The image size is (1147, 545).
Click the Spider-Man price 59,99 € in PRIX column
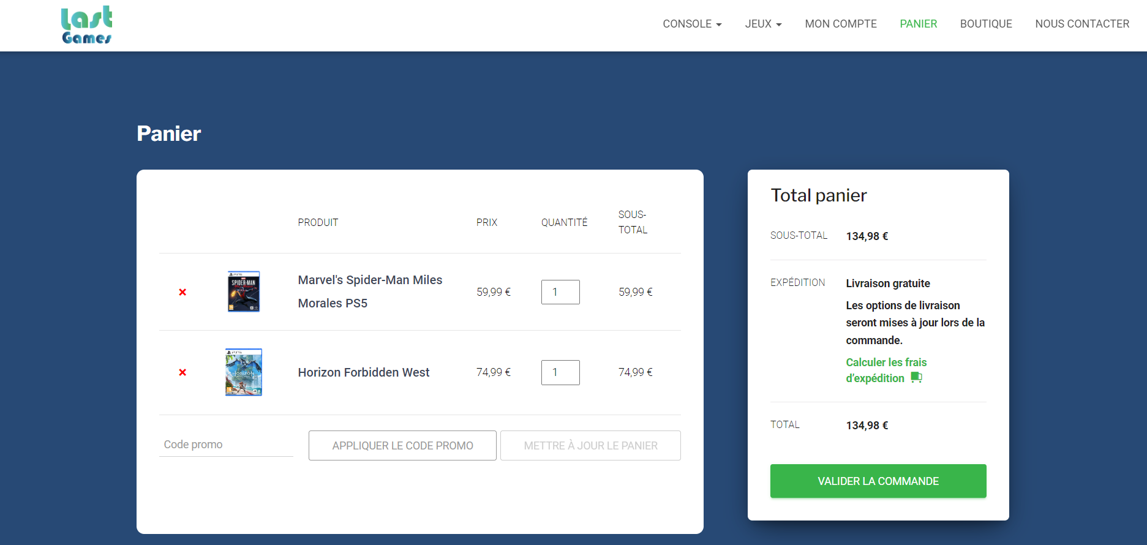pyautogui.click(x=494, y=292)
